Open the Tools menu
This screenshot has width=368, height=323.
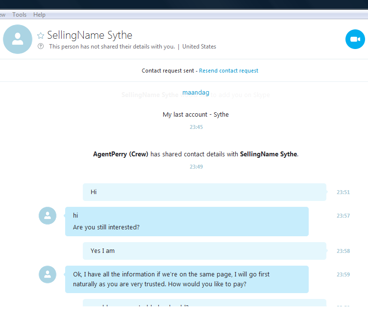point(19,15)
